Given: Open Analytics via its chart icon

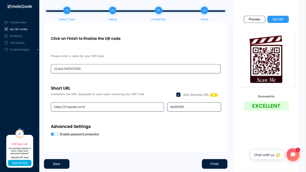Looking at the screenshot, I should pos(6,36).
